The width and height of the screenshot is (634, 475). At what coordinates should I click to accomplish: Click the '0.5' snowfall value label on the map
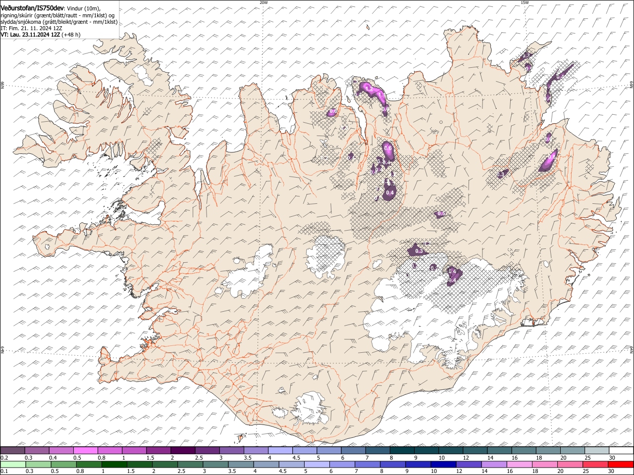click(441, 213)
